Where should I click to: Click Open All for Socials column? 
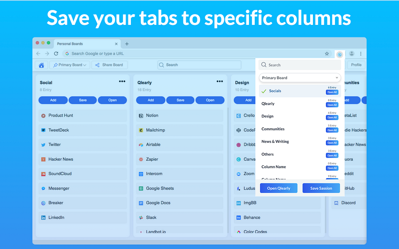coord(332,92)
